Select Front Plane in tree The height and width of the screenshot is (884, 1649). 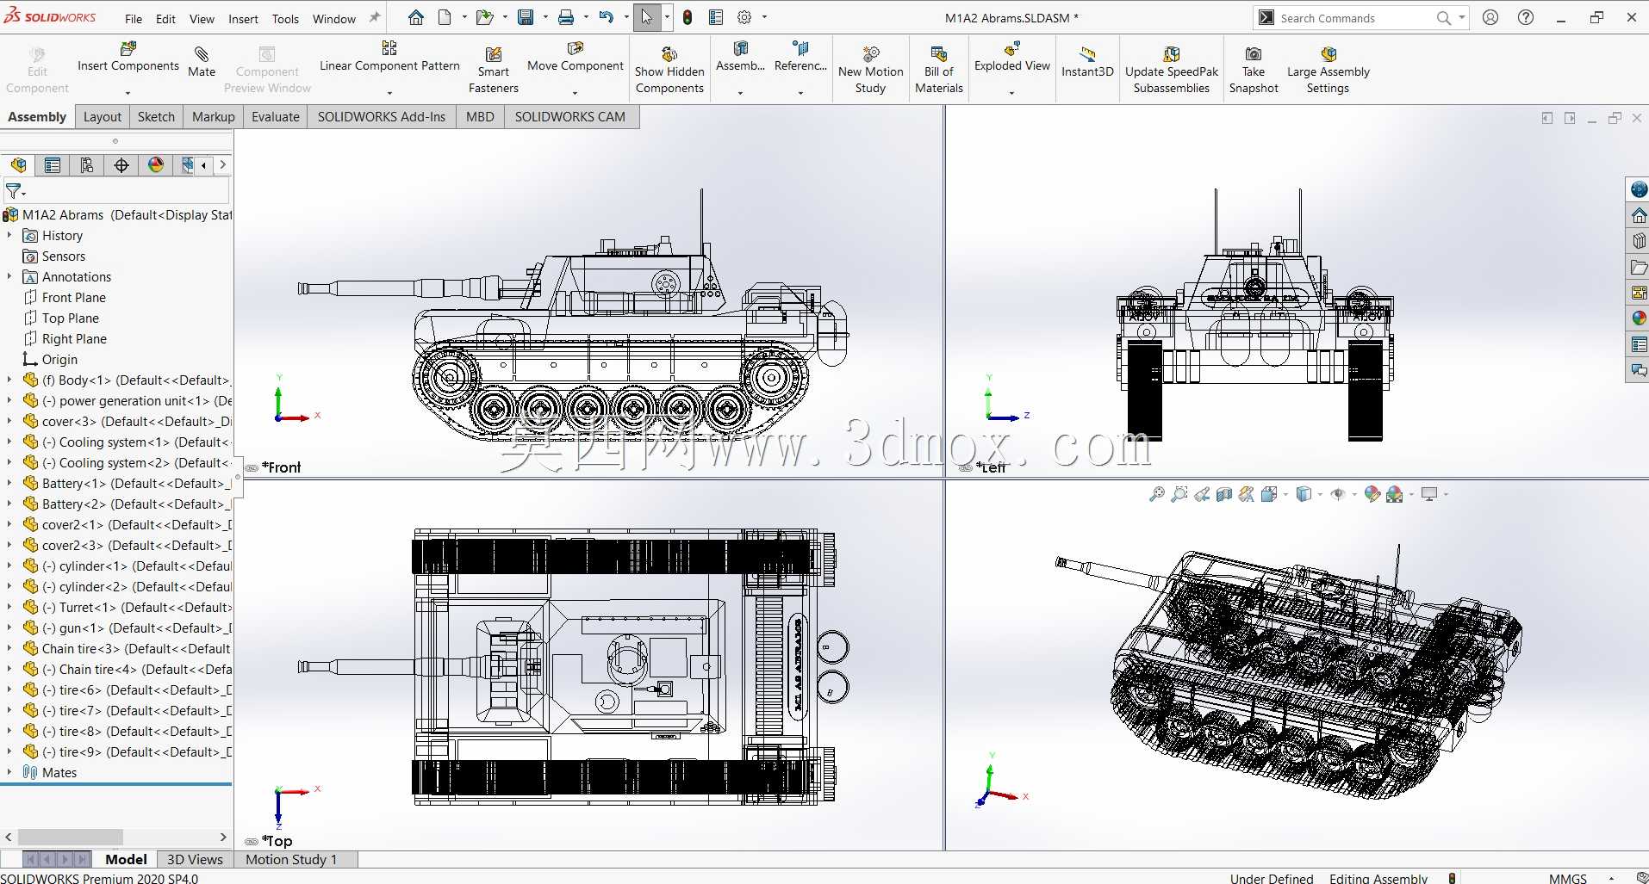[x=65, y=298]
